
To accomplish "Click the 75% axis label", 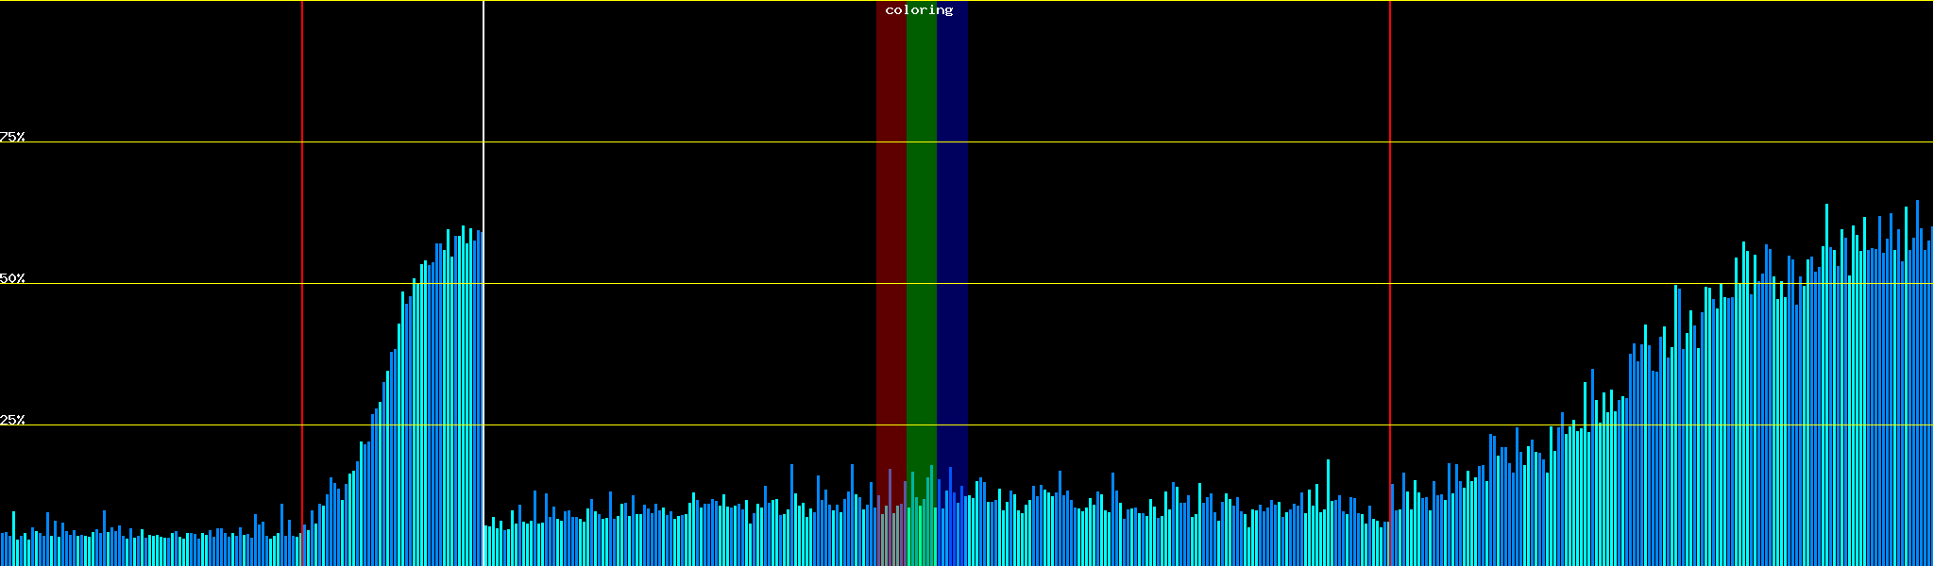I will [x=12, y=137].
